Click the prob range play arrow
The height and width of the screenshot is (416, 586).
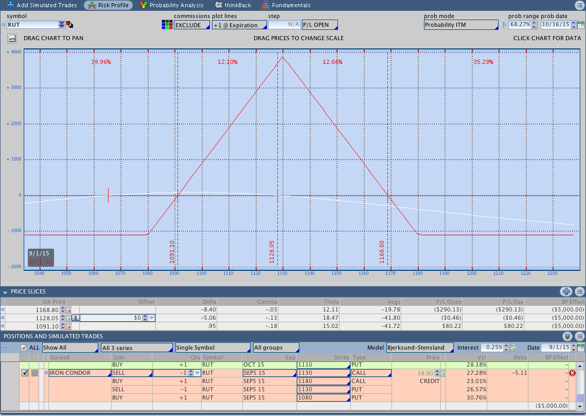click(x=504, y=25)
